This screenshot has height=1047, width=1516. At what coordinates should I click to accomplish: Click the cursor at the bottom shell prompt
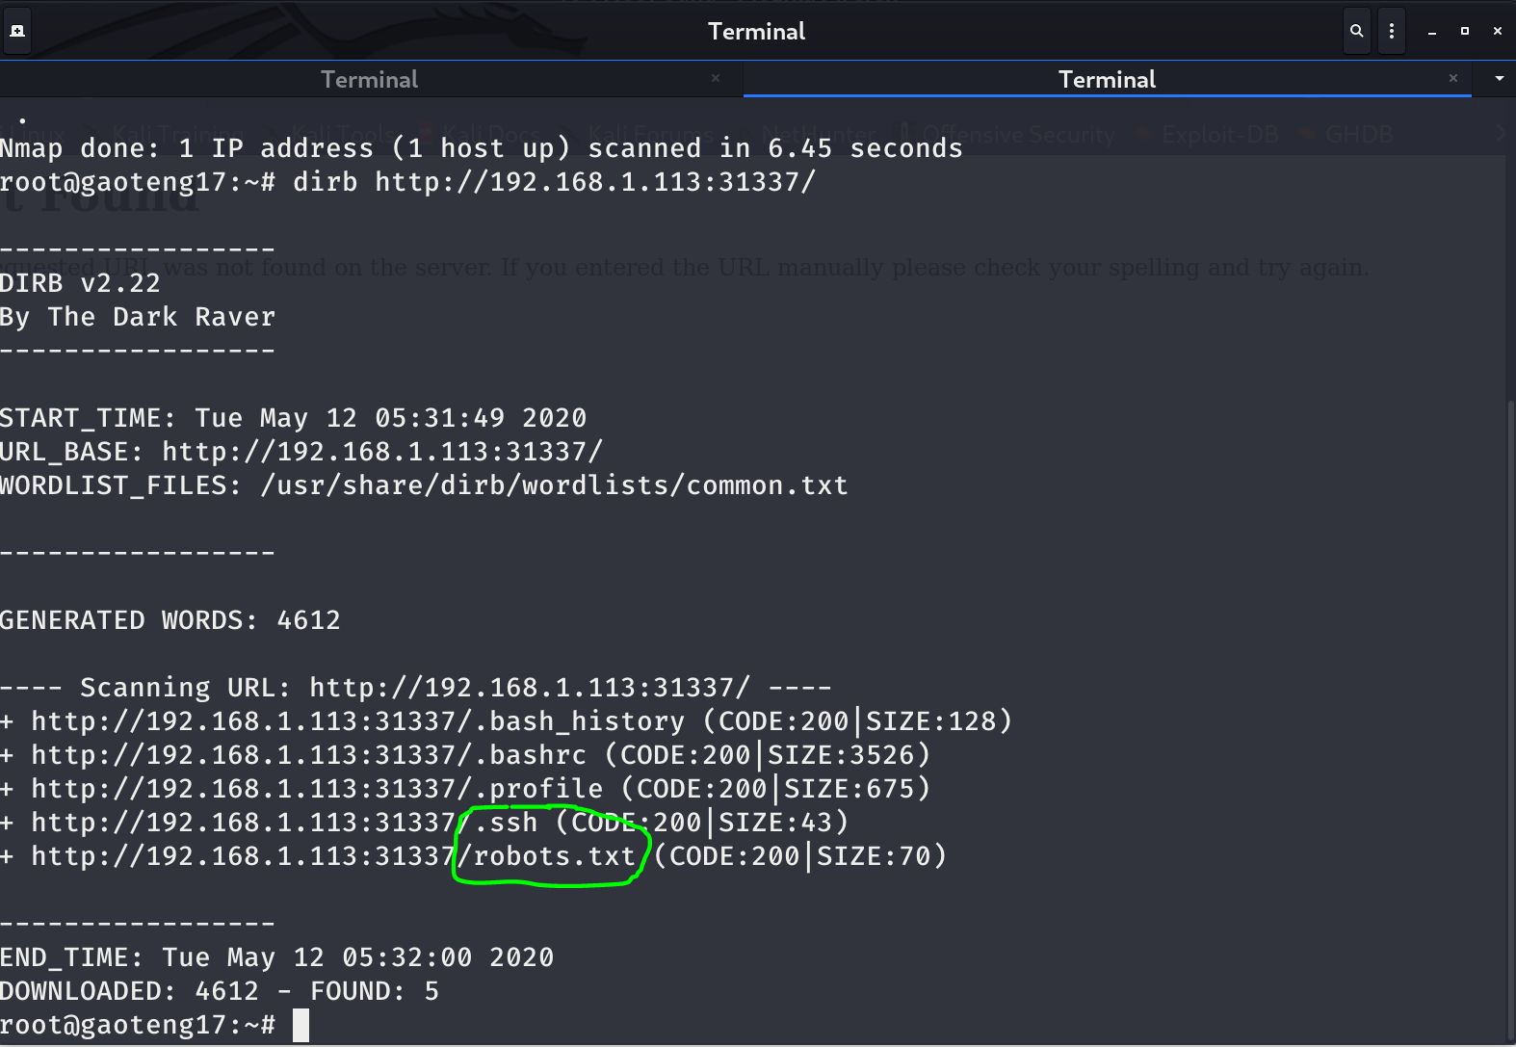pos(301,1025)
